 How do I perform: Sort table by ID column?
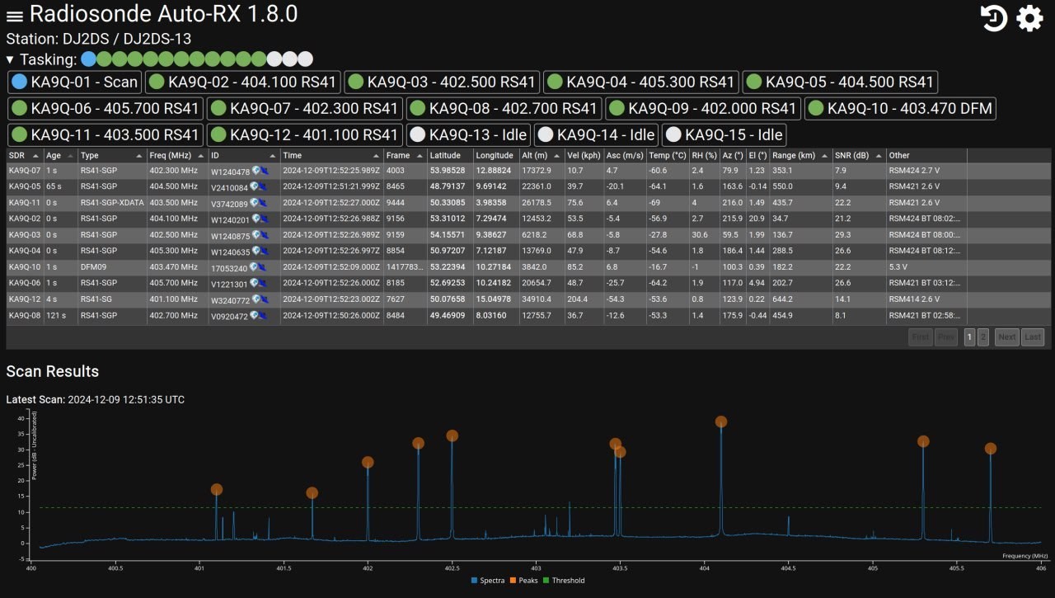[244, 155]
